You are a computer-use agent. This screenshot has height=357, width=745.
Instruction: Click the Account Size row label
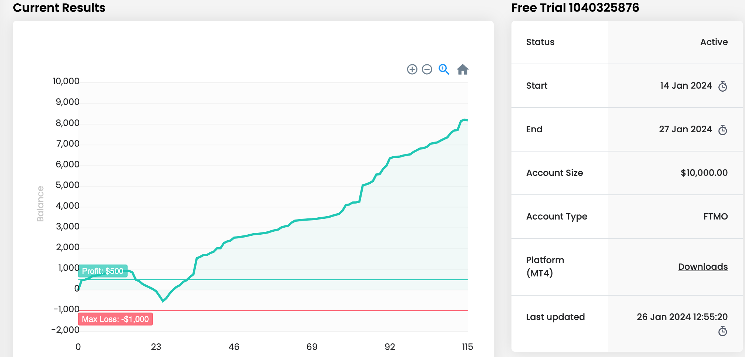[x=554, y=173]
